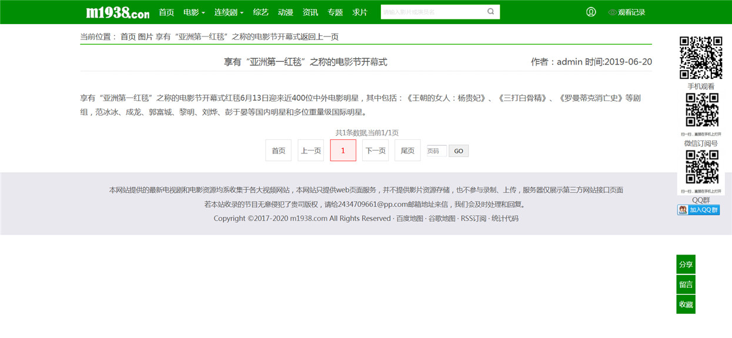Screen dimensions: 732x338
Task: Click the 收藏 side button
Action: coord(686,304)
